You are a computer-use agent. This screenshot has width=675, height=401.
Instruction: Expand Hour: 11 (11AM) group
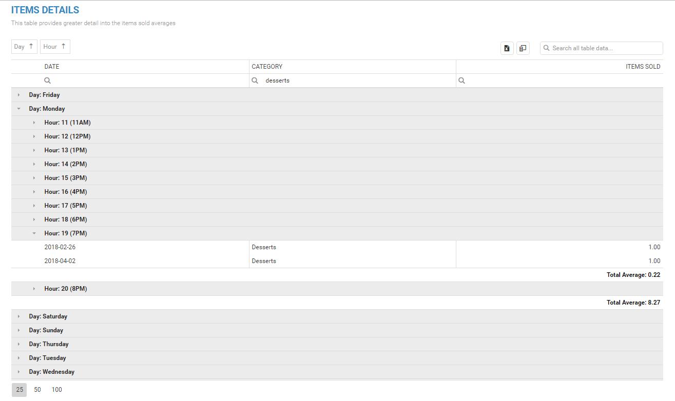click(34, 123)
